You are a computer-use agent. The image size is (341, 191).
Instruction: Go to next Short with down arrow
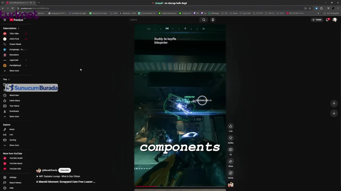tap(334, 113)
